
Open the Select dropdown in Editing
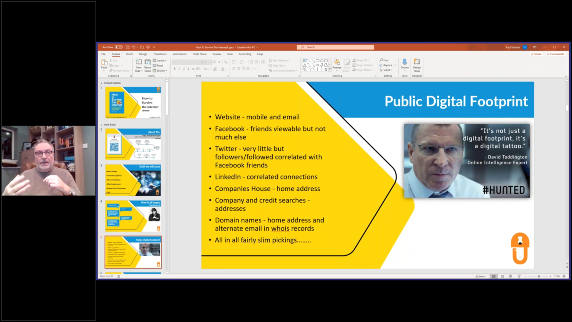(x=386, y=70)
